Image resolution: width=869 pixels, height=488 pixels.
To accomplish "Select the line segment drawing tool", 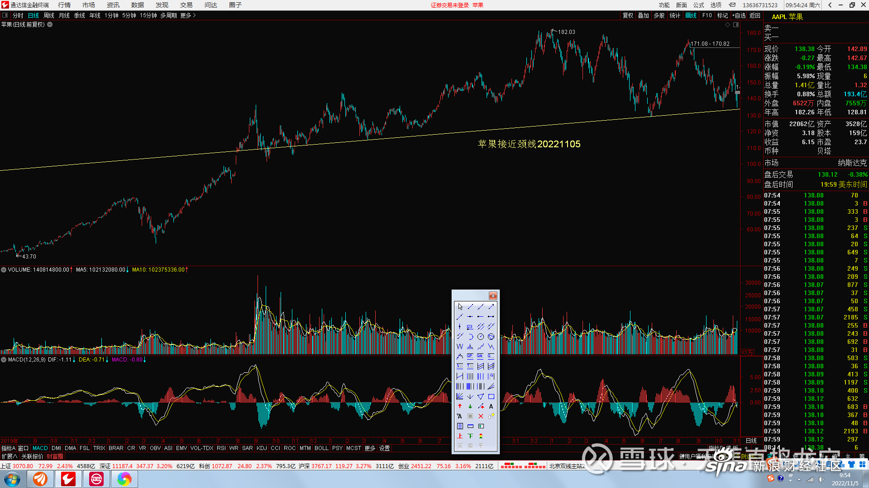I will point(470,307).
